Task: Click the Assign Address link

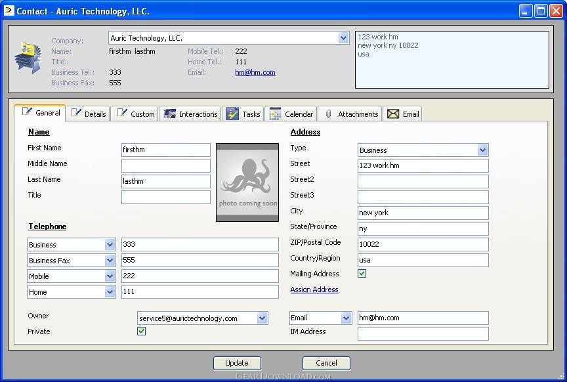Action: point(314,289)
